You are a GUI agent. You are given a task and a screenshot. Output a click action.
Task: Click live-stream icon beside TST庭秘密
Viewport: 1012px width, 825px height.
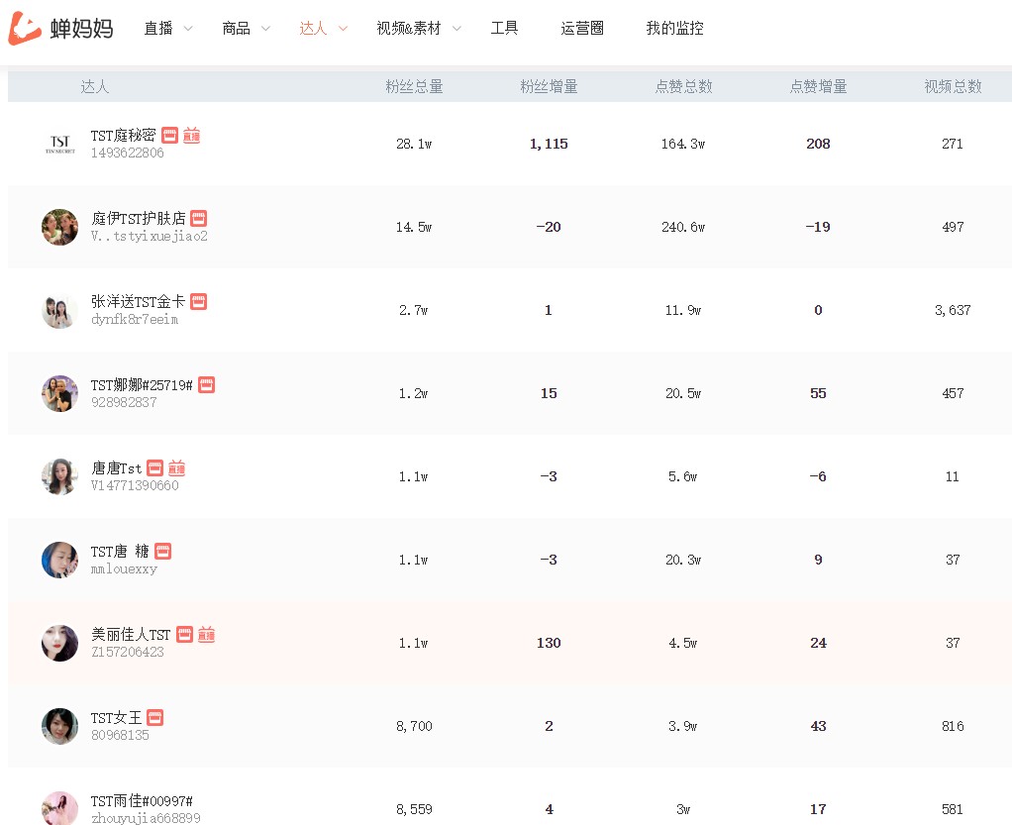point(192,135)
